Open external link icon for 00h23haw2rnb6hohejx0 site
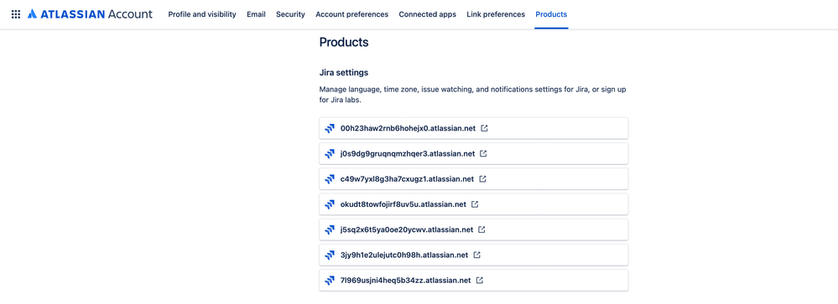 coord(484,128)
